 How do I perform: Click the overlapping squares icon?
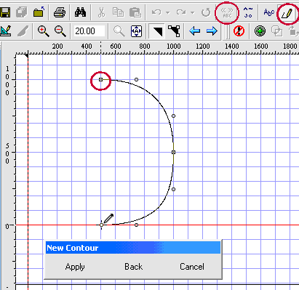pos(276,31)
